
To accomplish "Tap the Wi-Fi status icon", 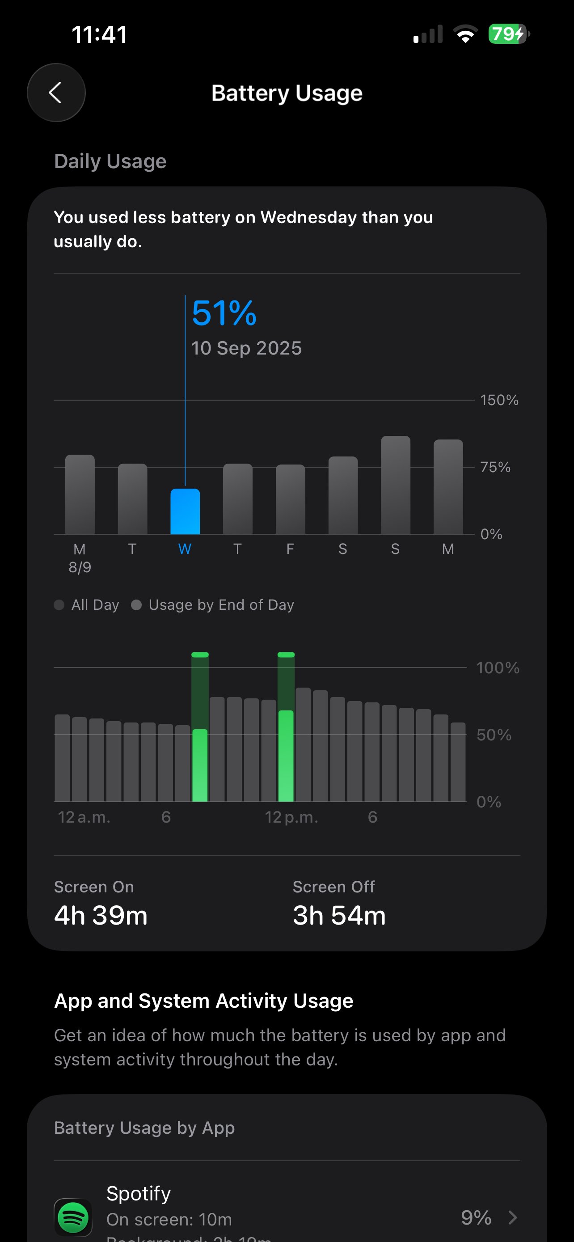I will [465, 34].
